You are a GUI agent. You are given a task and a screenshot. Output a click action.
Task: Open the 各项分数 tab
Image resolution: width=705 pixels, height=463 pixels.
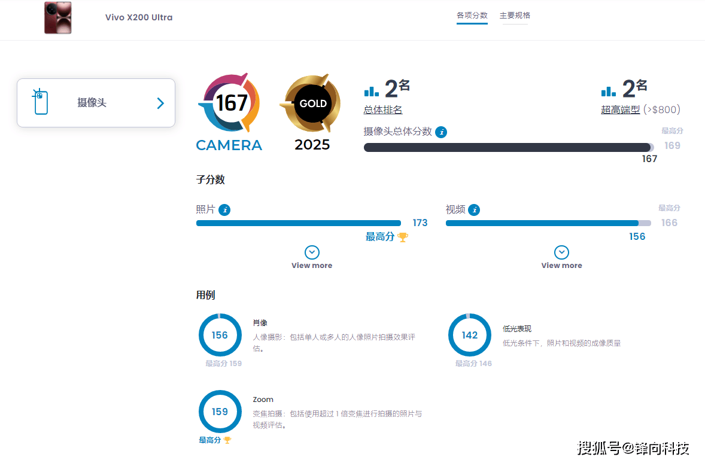point(472,16)
